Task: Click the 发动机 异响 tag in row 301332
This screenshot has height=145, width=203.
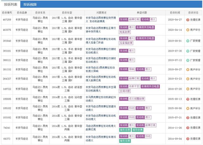Action: click(127, 69)
